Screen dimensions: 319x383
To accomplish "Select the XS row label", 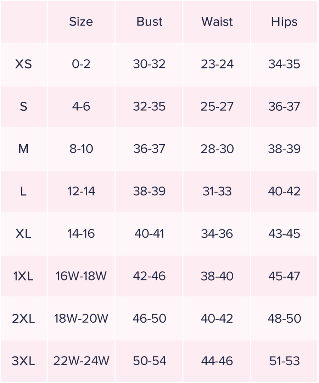I will click(23, 64).
